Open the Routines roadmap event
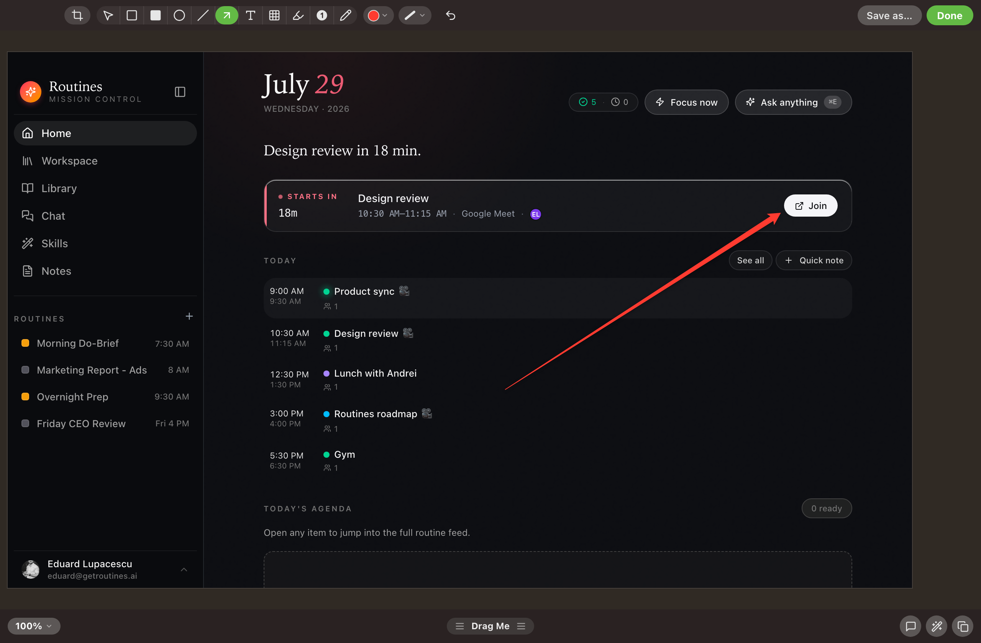The width and height of the screenshot is (981, 643). coord(558,420)
